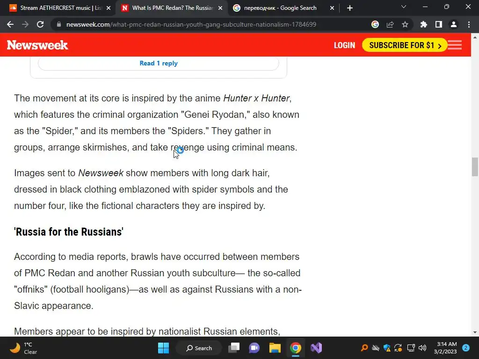Screen dimensions: 479x359
Task: Click SUBSCRIBE FOR $1 button
Action: (405, 45)
